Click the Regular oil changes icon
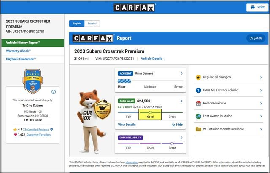The height and width of the screenshot is (173, 270). [x=198, y=77]
